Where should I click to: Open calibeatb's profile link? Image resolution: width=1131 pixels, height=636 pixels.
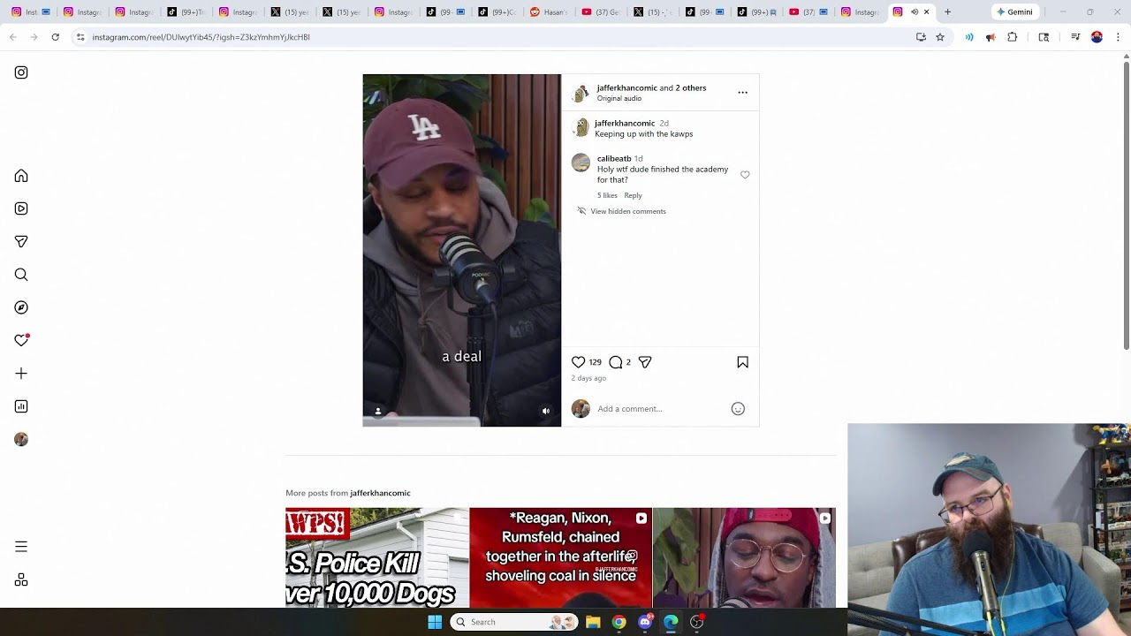(x=614, y=159)
